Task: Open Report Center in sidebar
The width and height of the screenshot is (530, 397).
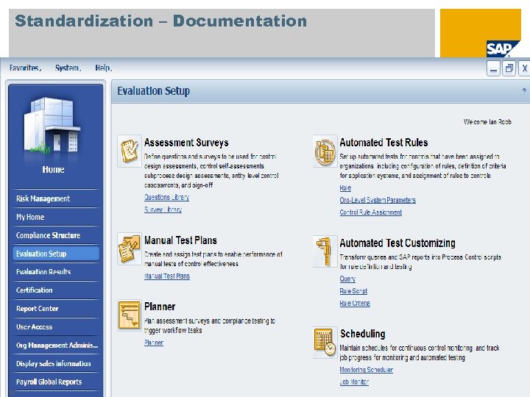Action: click(56, 309)
